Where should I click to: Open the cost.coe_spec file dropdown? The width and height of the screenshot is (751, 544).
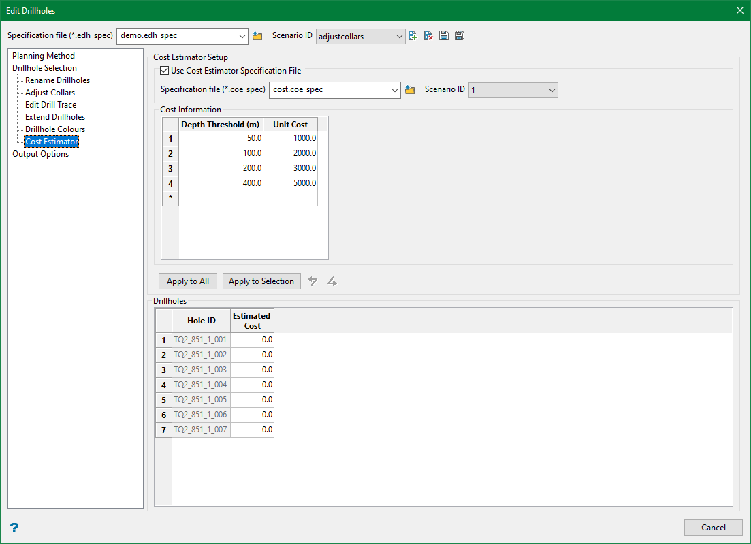tap(395, 90)
